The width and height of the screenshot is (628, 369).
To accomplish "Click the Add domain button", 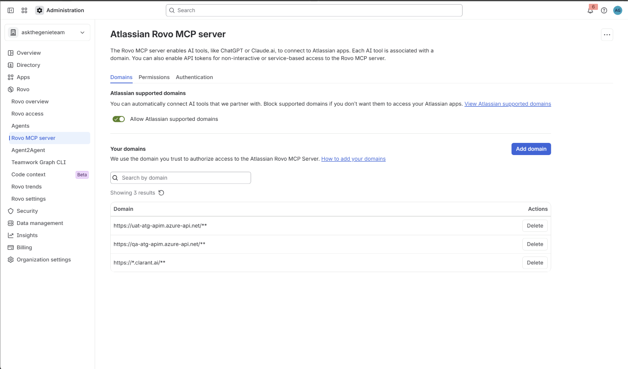I will (x=531, y=149).
